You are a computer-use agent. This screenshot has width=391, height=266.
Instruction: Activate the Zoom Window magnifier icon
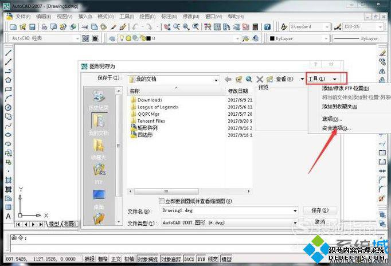[x=186, y=27]
